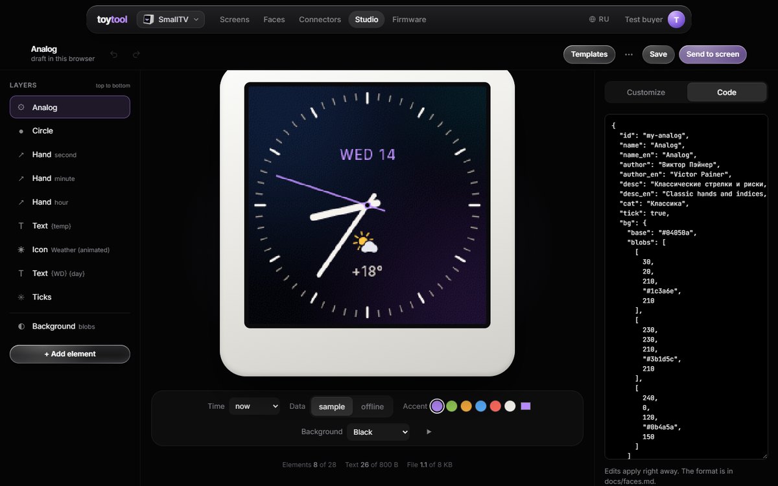778x486 pixels.
Task: Open the three-dots more options menu
Action: point(629,54)
